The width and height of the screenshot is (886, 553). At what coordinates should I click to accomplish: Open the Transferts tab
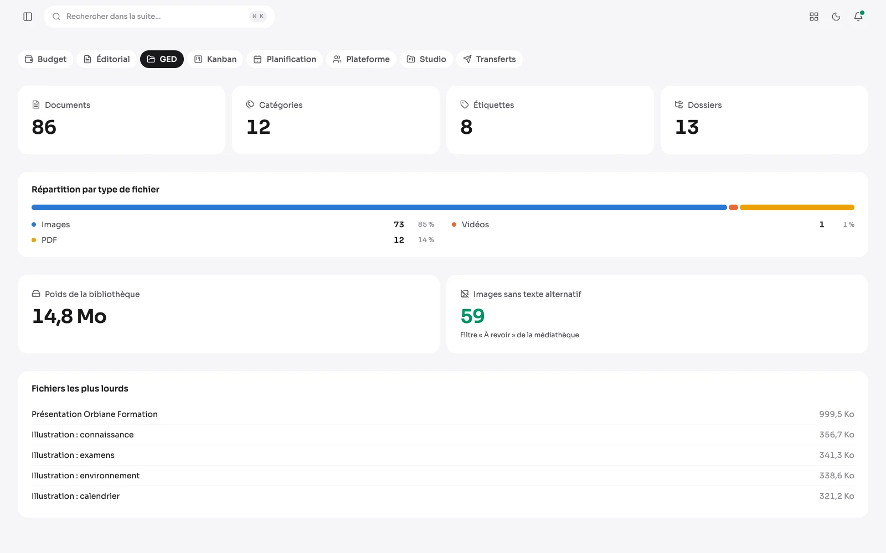[x=490, y=59]
